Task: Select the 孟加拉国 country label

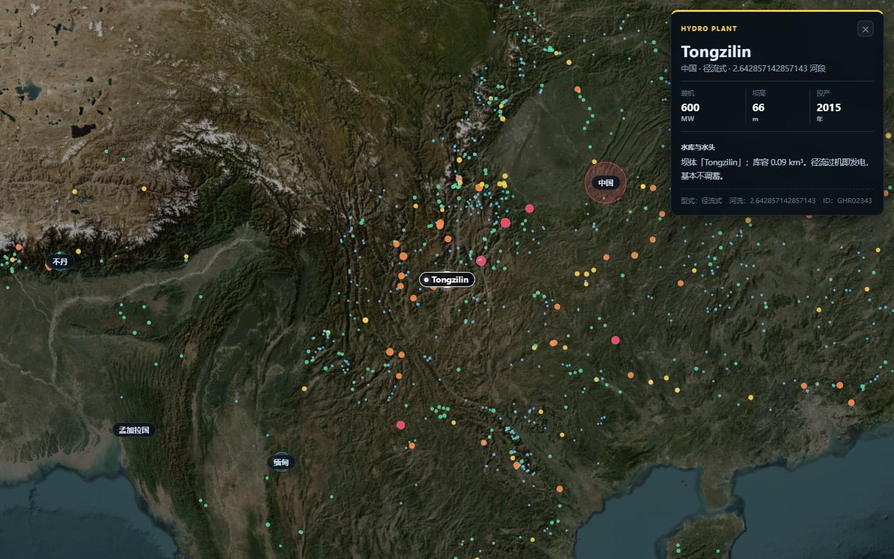Action: pos(134,430)
